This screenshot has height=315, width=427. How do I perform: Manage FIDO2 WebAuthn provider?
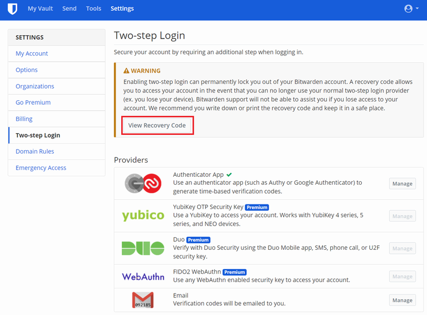(x=402, y=276)
